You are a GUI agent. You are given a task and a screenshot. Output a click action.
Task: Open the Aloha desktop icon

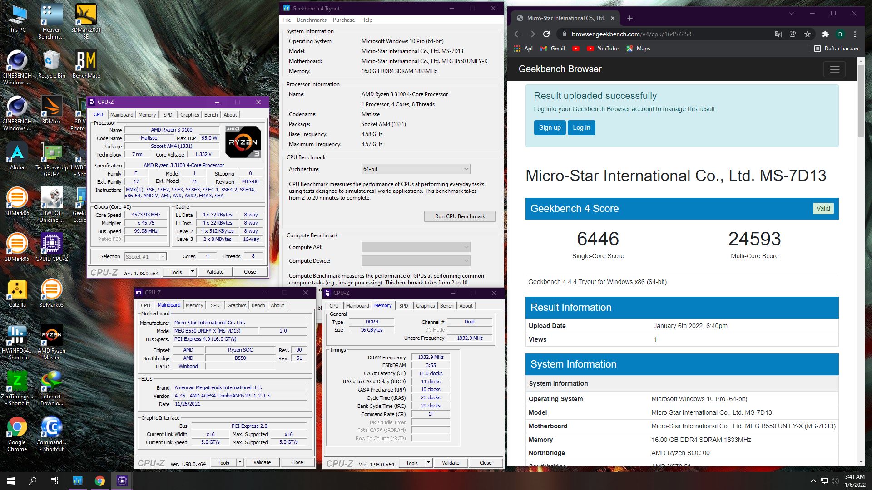click(17, 156)
